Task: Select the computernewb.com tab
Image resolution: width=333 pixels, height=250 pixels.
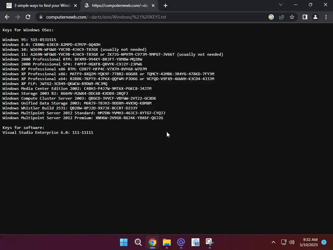Action: 119,6
